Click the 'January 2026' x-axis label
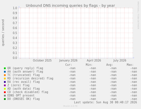This screenshot has width=141, height=109. pyautogui.click(x=68, y=60)
